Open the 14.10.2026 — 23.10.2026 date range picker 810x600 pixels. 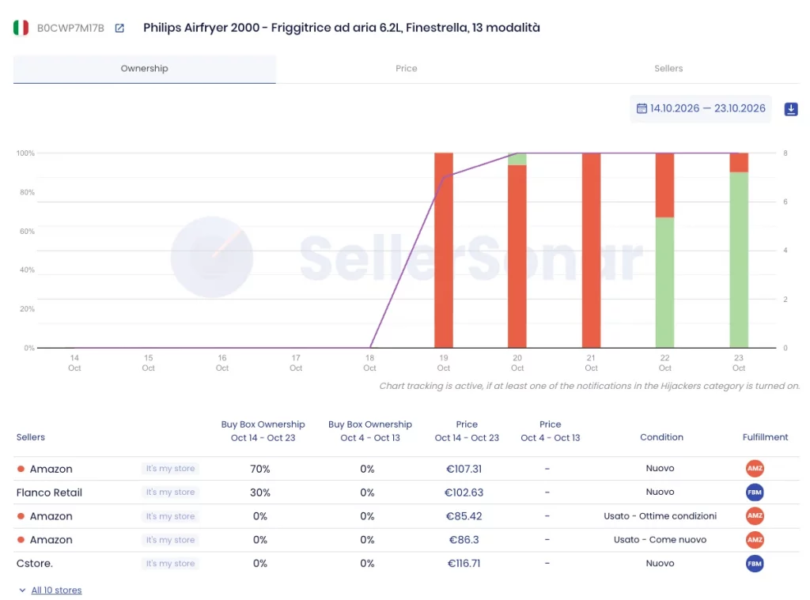click(x=701, y=108)
